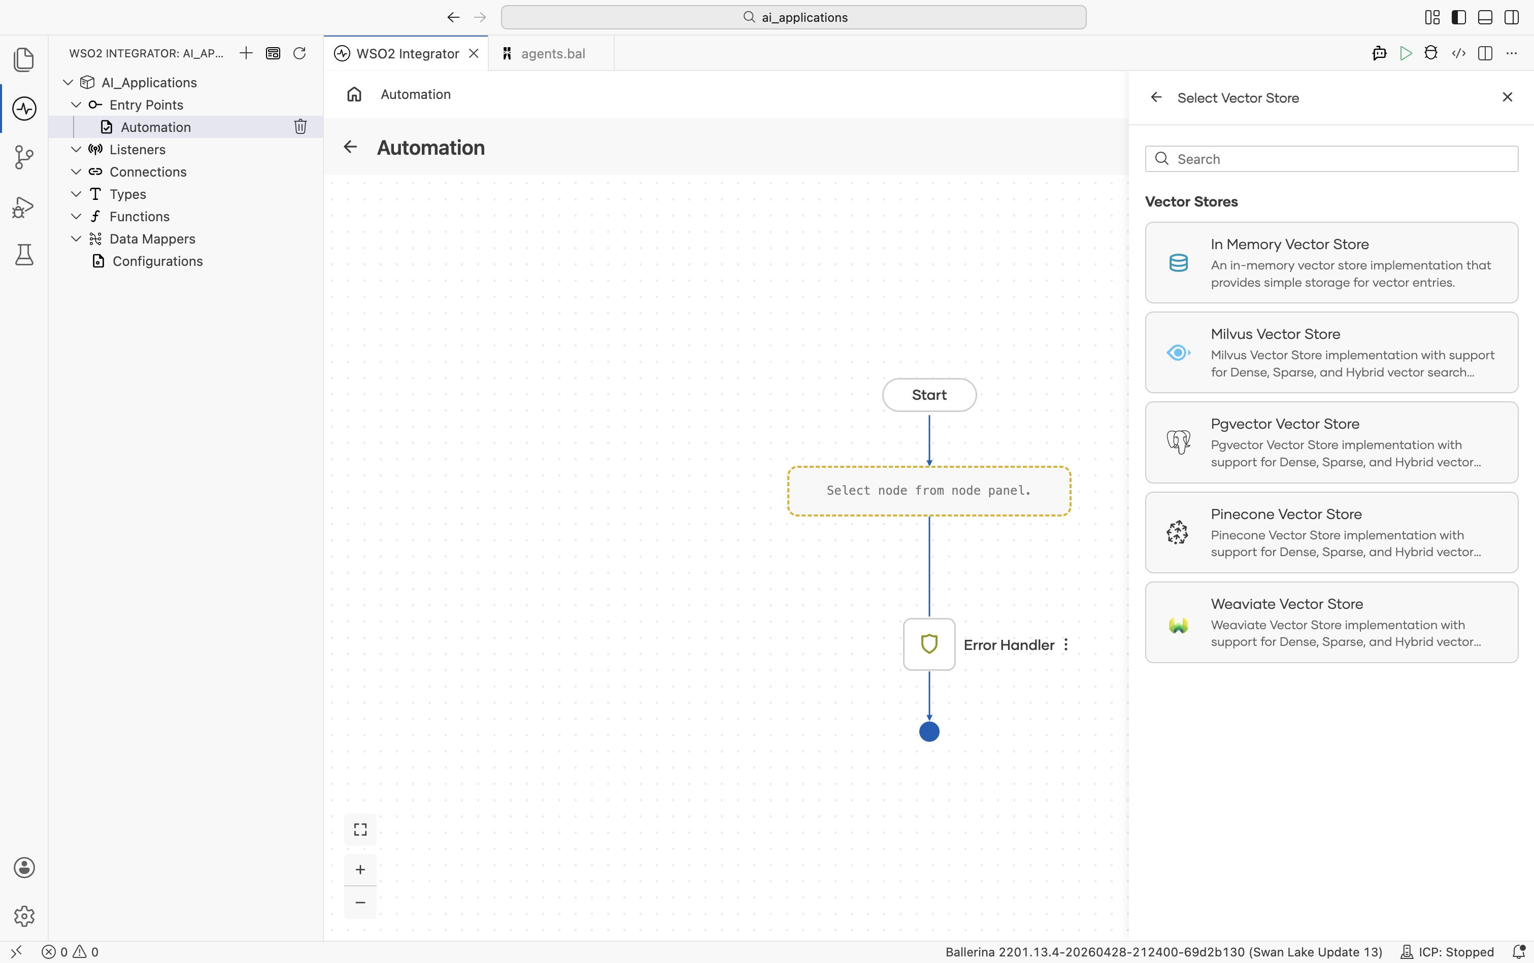Split the editor right
This screenshot has height=963, width=1534.
click(1485, 53)
